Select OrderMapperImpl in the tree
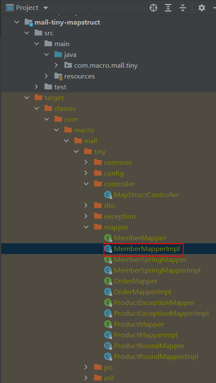The height and width of the screenshot is (383, 216). coord(143,292)
